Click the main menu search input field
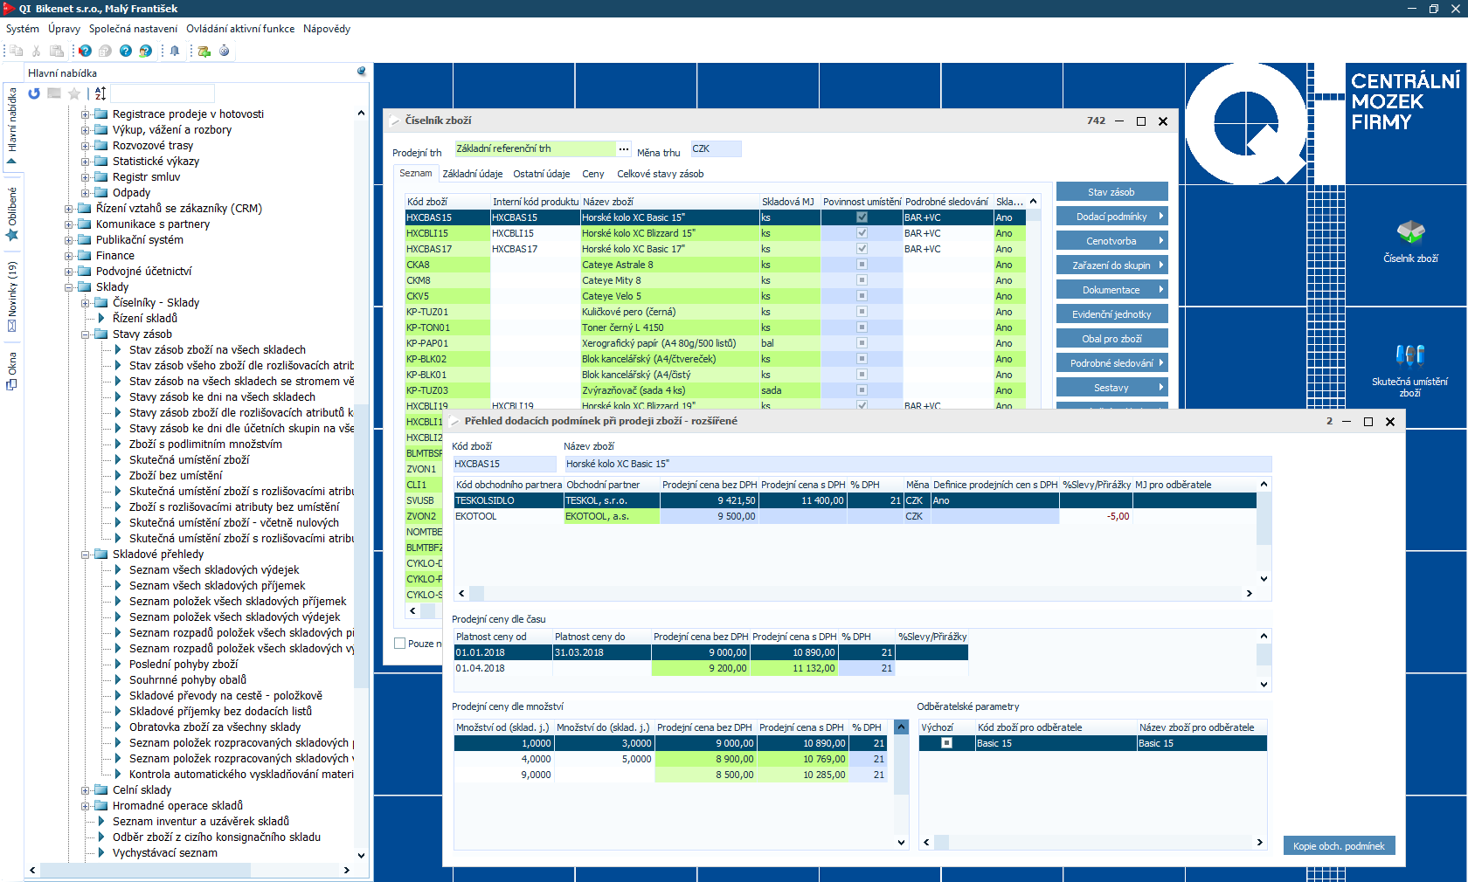Screen dimensions: 1468x882 pyautogui.click(x=163, y=93)
